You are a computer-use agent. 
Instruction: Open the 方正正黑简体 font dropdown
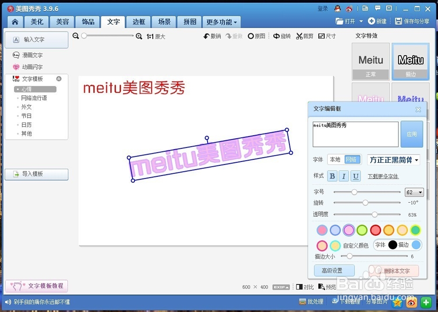point(393,160)
